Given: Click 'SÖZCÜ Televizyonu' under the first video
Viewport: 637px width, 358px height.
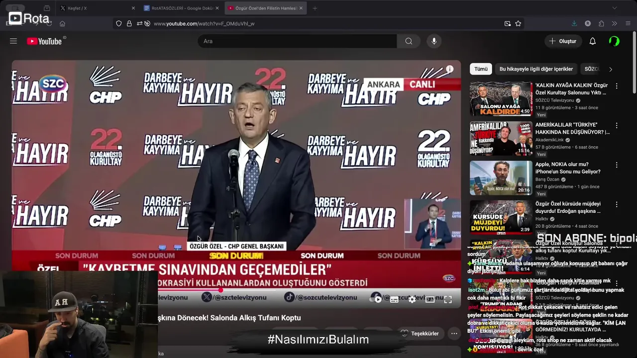Looking at the screenshot, I should click(554, 100).
